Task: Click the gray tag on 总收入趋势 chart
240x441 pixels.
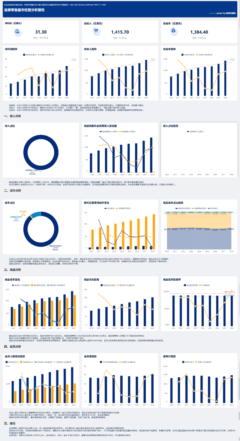Action: [x=153, y=60]
